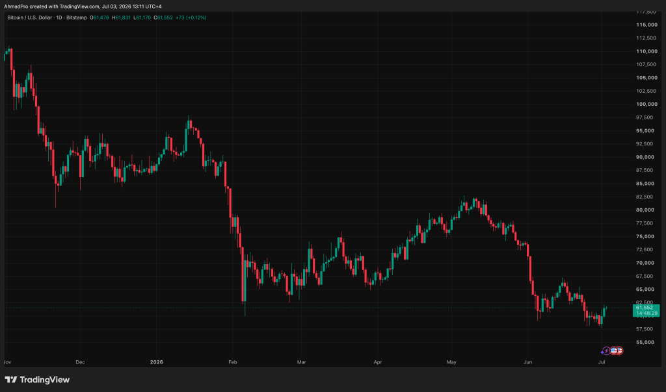This screenshot has height=392, width=666.
Task: Click the 100,000 level on the price scale
Action: click(646, 104)
